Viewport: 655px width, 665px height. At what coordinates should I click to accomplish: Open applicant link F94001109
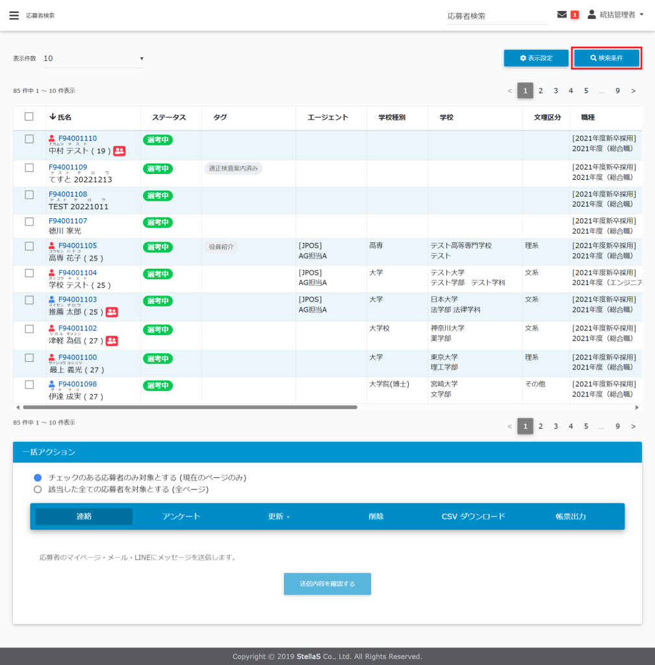click(68, 167)
